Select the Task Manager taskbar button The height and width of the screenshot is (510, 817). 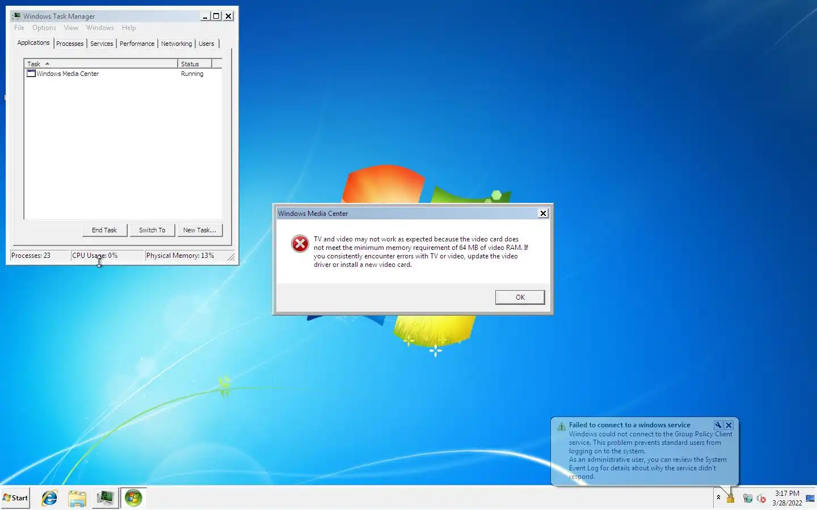(x=106, y=498)
